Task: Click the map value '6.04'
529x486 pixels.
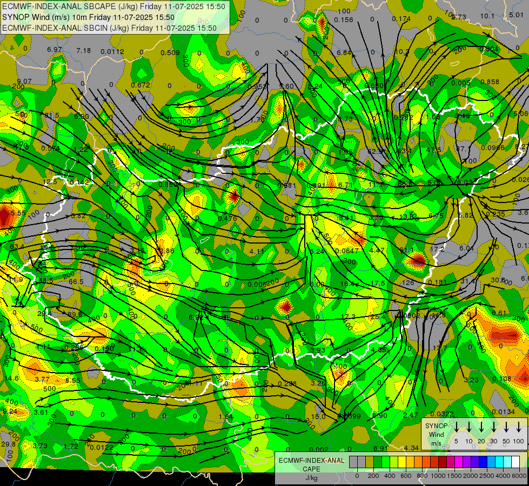Action: click(466, 248)
